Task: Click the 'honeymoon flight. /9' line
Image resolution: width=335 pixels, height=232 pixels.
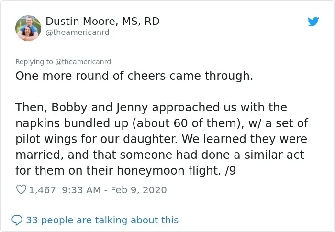Action: click(125, 171)
